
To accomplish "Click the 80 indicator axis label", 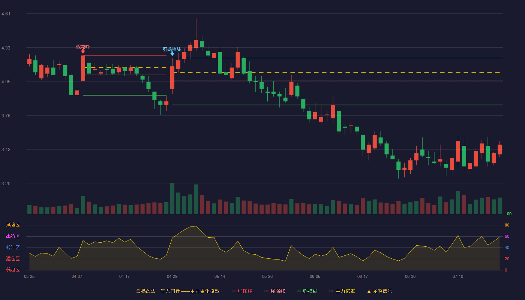I will pyautogui.click(x=507, y=225).
